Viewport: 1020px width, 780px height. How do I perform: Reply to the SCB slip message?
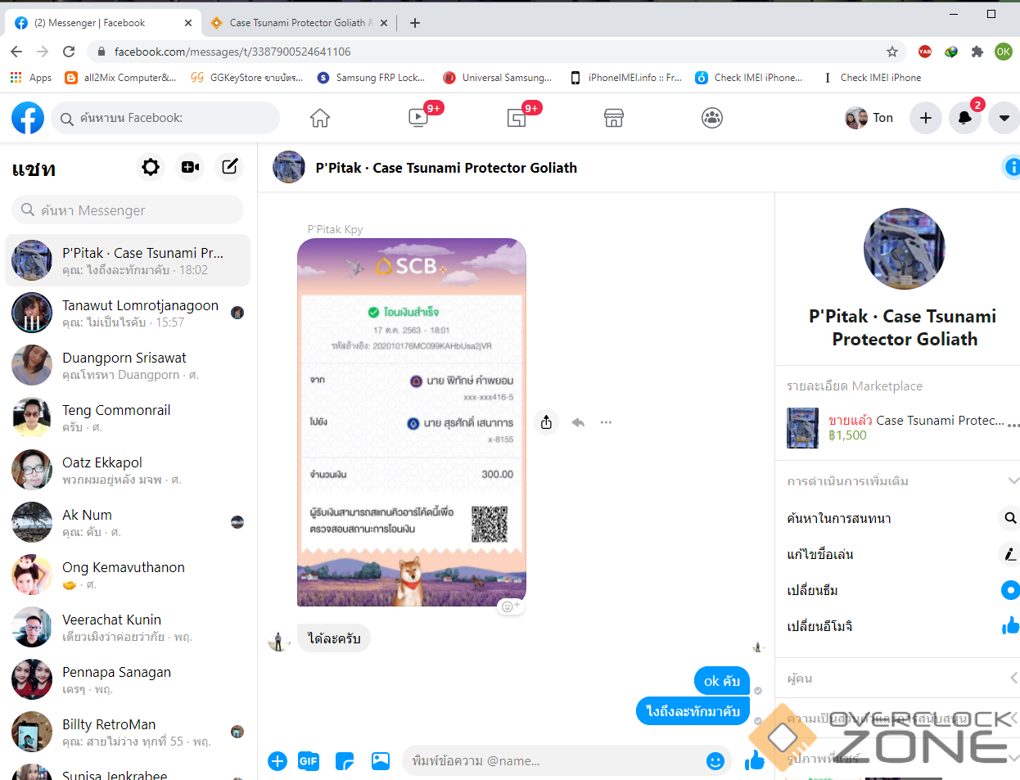click(578, 422)
